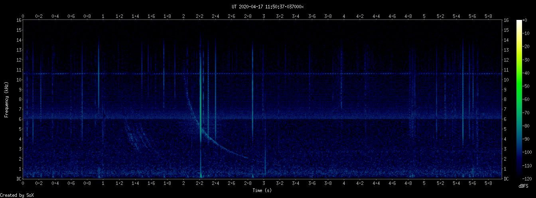Image resolution: width=536 pixels, height=198 pixels.
Task: Click '3' on the right frequency axis
Action: 505,149
